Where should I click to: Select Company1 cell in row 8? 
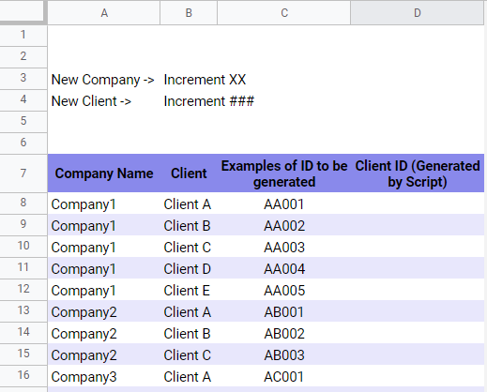coord(104,204)
